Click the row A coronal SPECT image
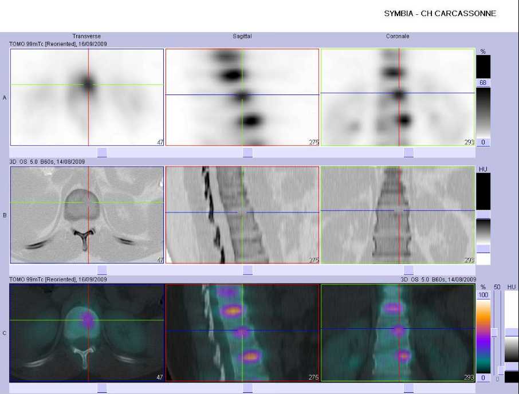 pos(398,97)
